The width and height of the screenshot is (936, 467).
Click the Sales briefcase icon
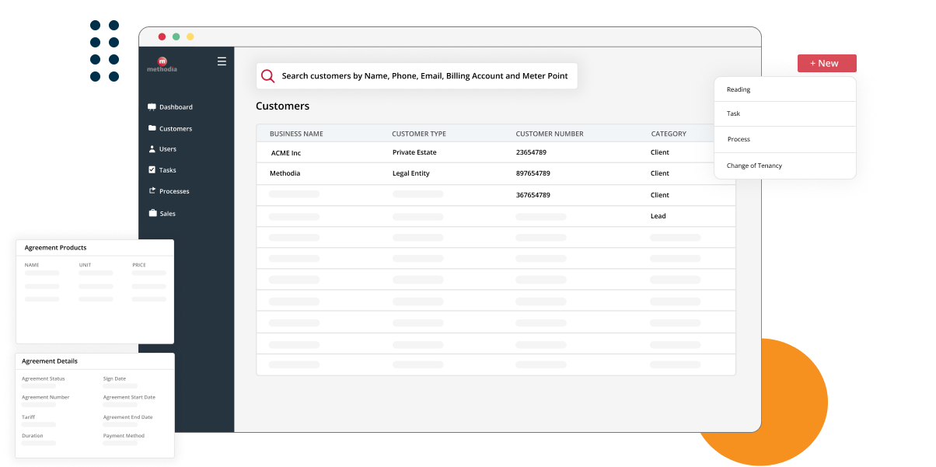pos(152,212)
